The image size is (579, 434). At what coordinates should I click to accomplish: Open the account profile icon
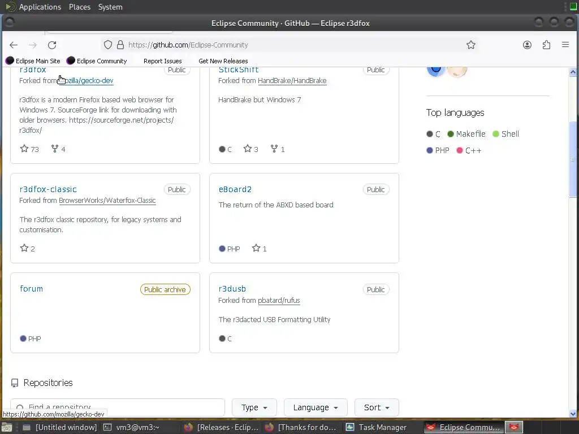coord(528,45)
